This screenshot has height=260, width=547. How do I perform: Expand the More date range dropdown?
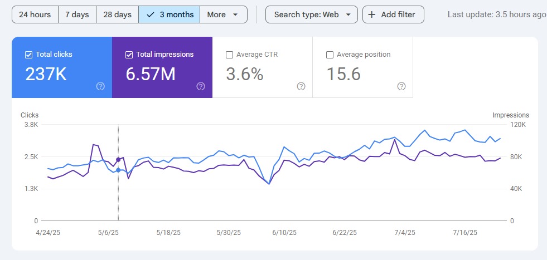coord(223,14)
